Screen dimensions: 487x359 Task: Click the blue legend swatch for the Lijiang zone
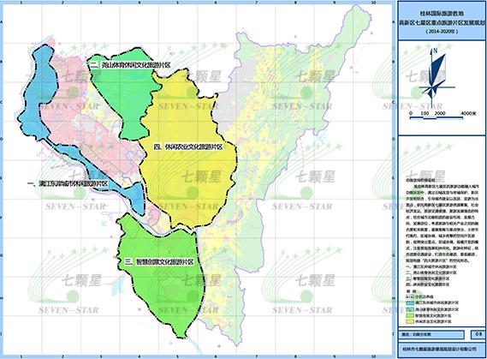pos(410,302)
